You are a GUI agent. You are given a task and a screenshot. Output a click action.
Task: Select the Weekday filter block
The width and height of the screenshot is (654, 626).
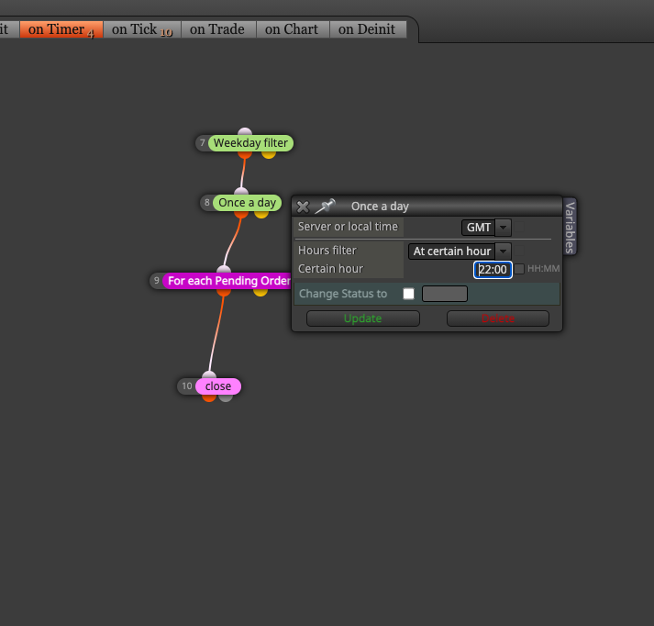coord(250,143)
